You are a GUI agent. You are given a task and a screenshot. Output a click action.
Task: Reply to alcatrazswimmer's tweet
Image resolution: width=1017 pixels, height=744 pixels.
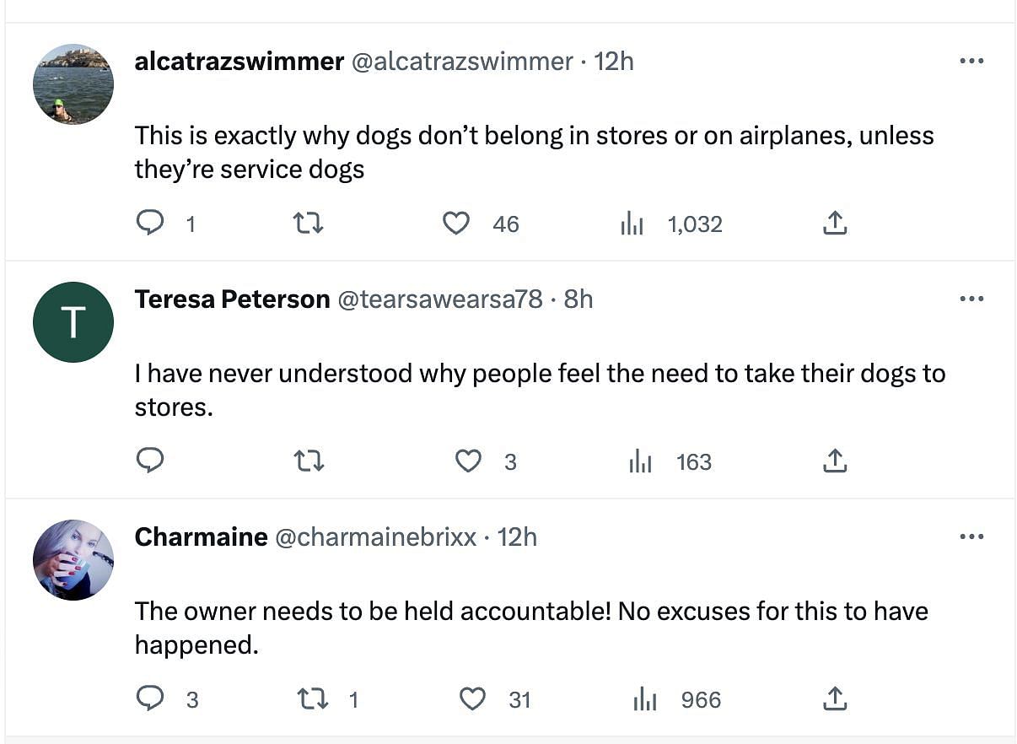[x=150, y=224]
